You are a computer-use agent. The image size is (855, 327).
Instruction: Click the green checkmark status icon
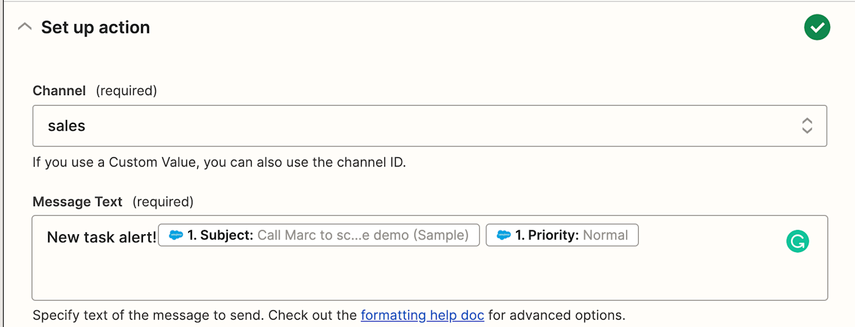(x=817, y=27)
